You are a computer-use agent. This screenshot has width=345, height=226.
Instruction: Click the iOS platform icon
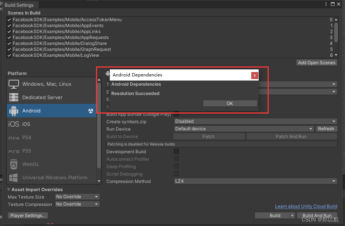click(x=14, y=124)
